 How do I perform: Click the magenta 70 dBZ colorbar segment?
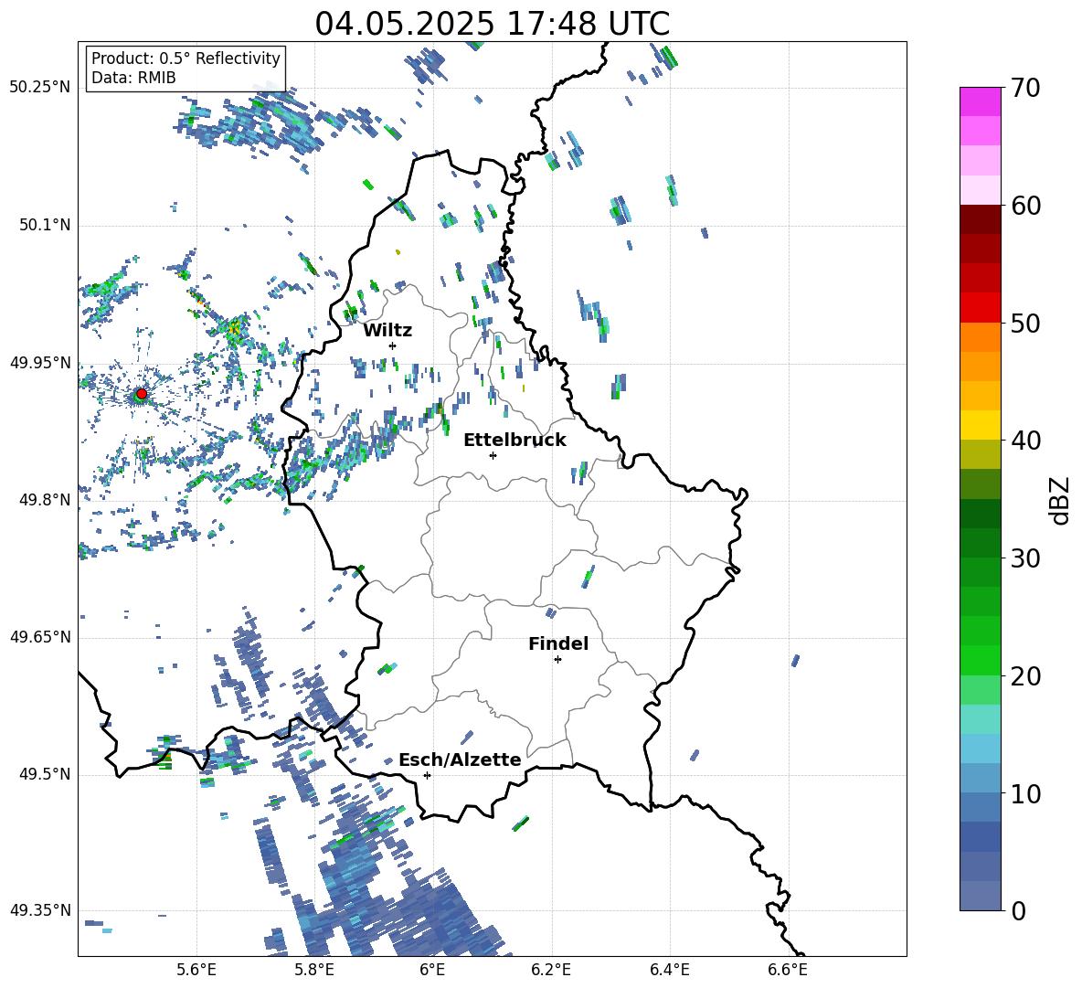tap(981, 101)
